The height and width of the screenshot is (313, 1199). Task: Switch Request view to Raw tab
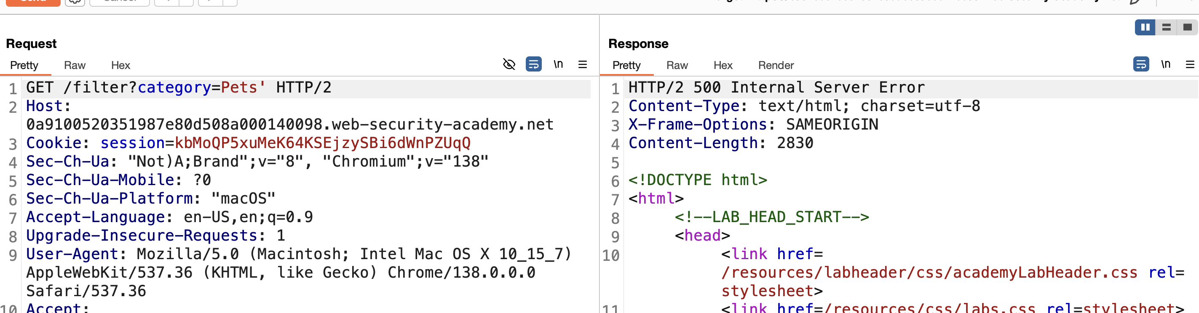(75, 65)
